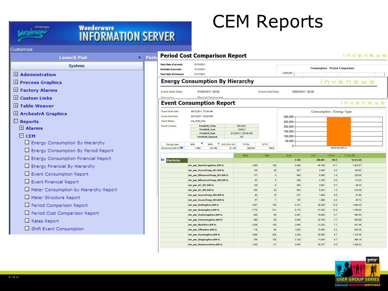Click icon beside Meter Structure Report
The image size is (388, 291).
click(x=27, y=197)
